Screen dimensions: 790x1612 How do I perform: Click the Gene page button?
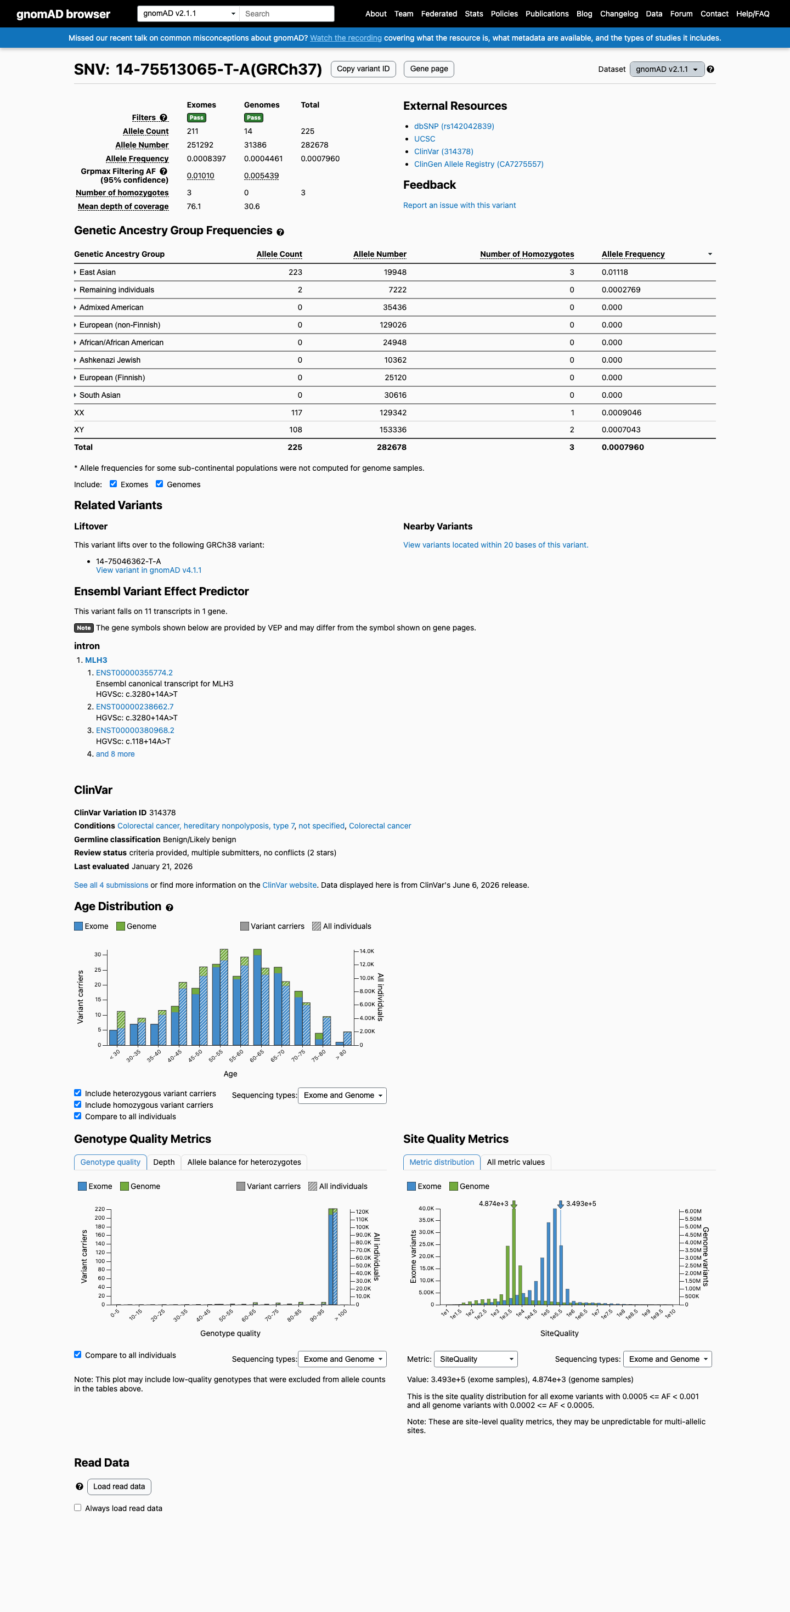(x=429, y=69)
